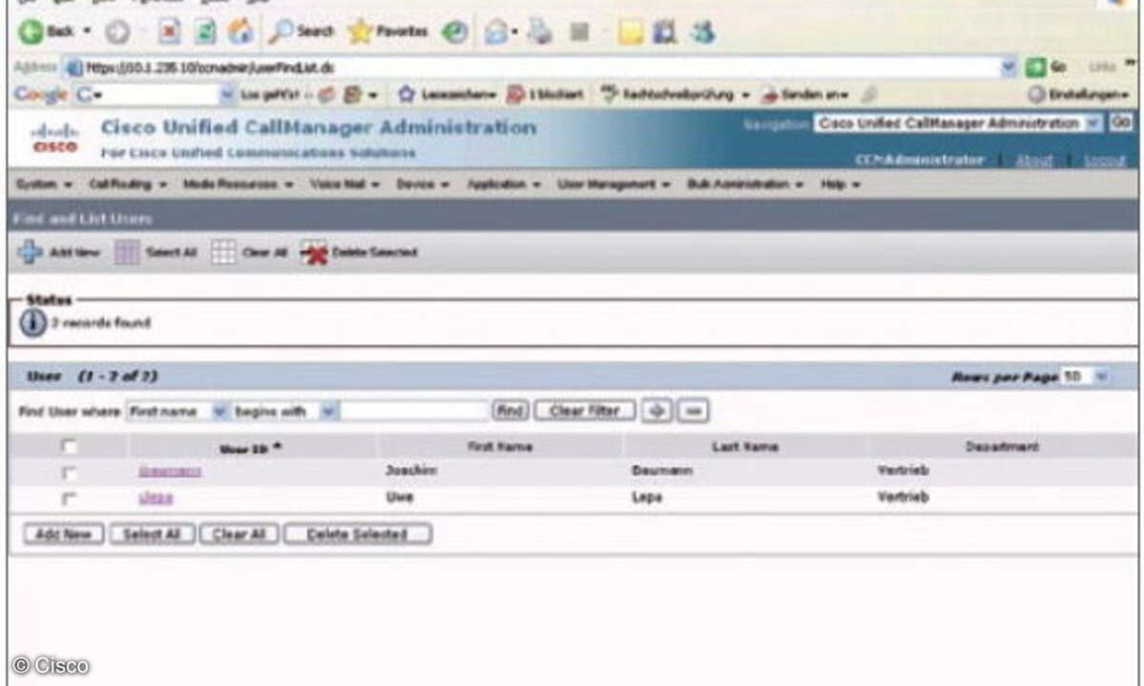Viewport: 1144px width, 686px height.
Task: Click the red X Delete Selected icon
Action: tap(314, 252)
